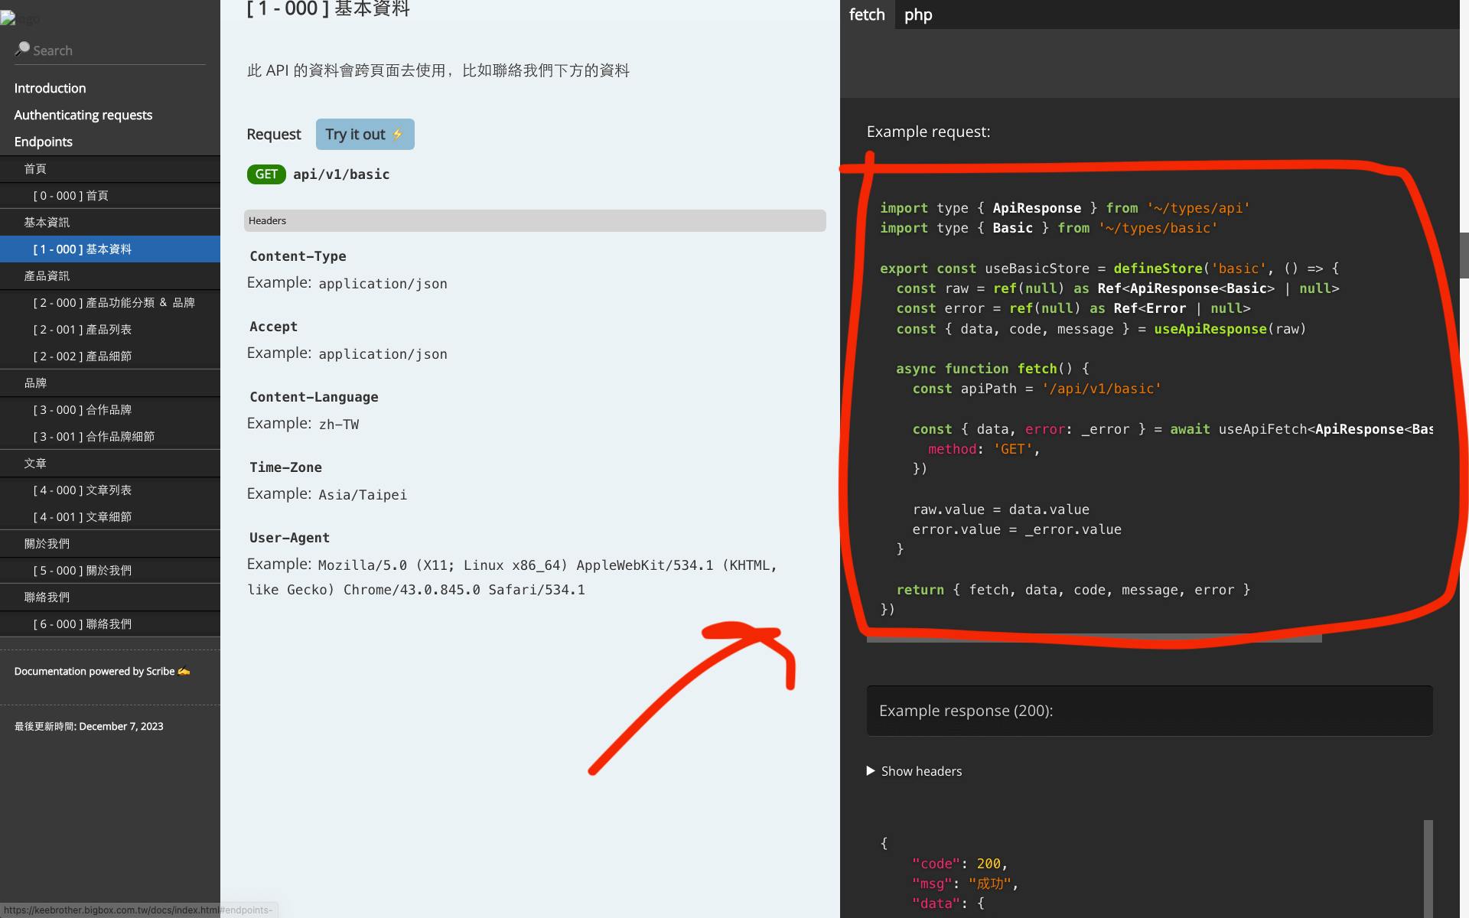
Task: Click the search magnifier icon
Action: click(22, 49)
